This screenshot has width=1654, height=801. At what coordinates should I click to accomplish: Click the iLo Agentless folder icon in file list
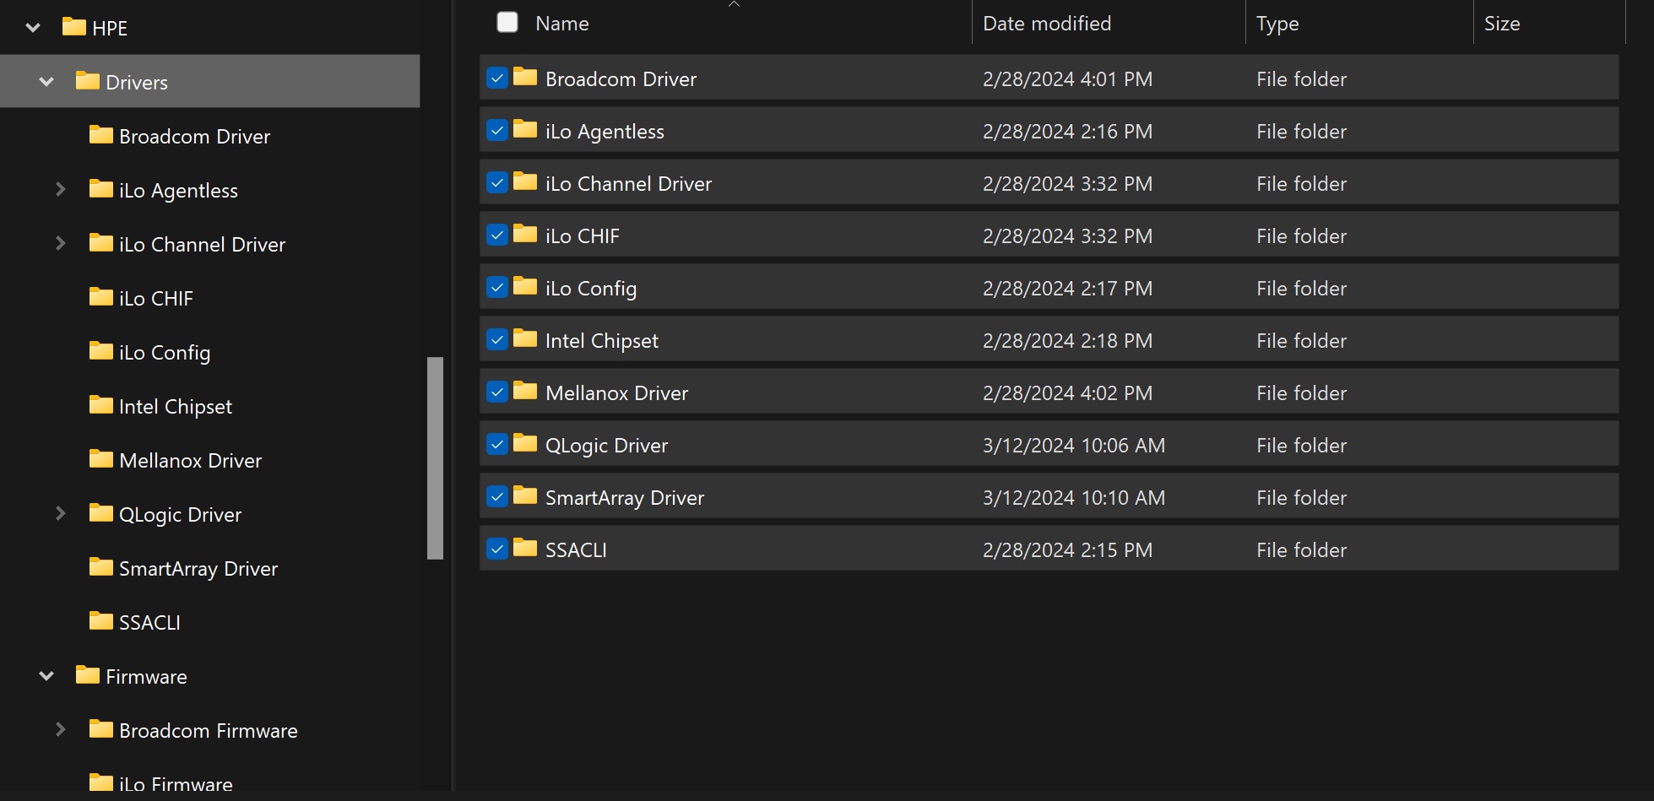525,129
